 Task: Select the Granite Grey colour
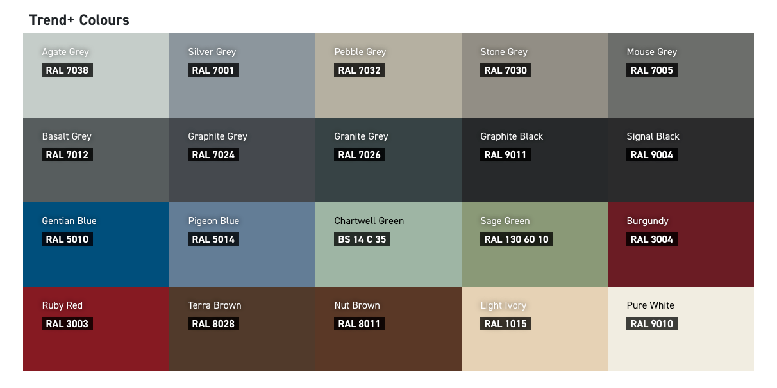pyautogui.click(x=388, y=160)
